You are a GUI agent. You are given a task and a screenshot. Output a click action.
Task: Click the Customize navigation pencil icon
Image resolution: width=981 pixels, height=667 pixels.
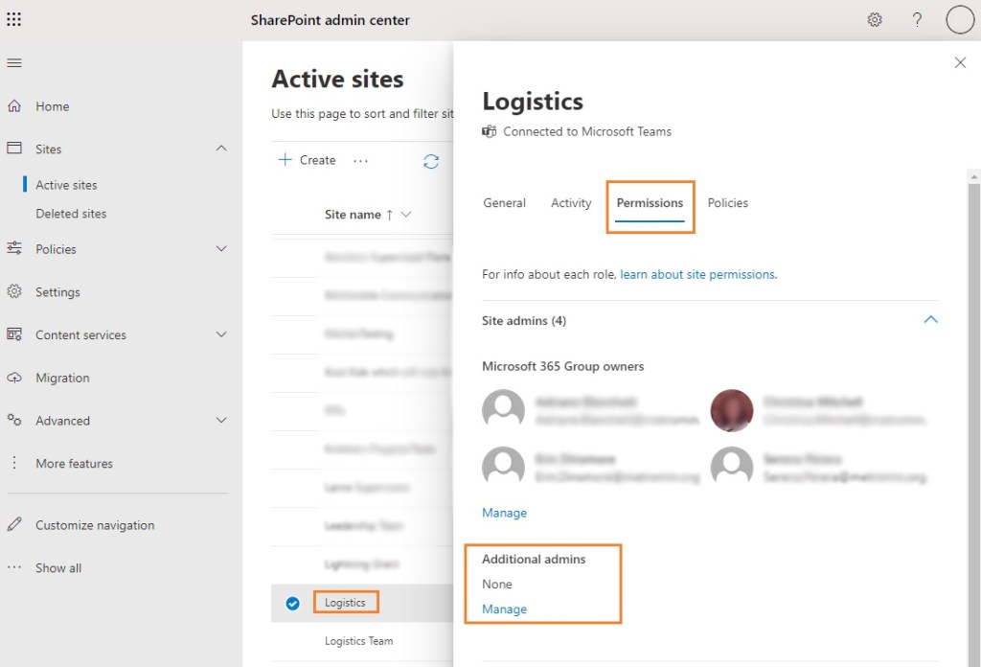click(14, 524)
